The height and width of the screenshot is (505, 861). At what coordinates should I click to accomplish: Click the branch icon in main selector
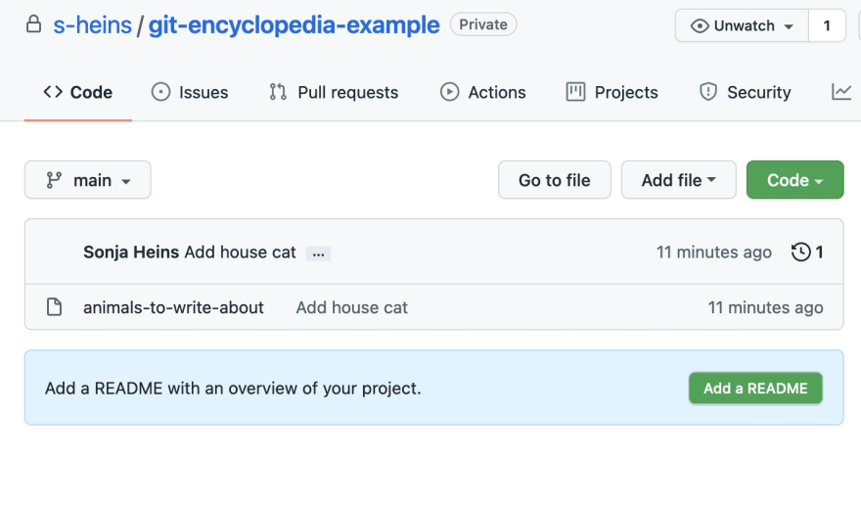[54, 180]
